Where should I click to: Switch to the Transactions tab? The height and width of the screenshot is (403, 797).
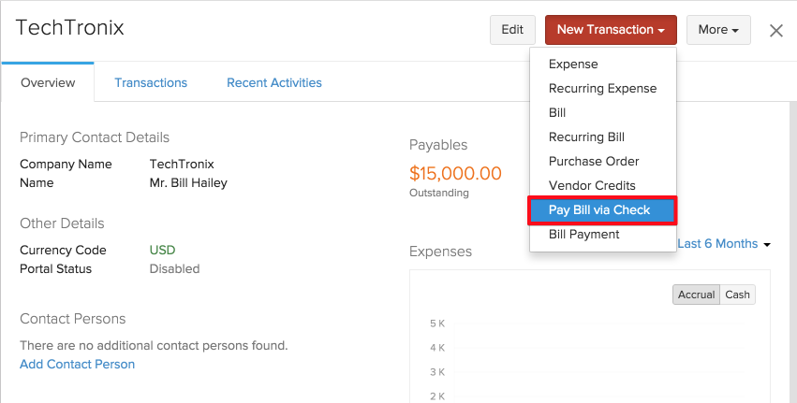151,83
